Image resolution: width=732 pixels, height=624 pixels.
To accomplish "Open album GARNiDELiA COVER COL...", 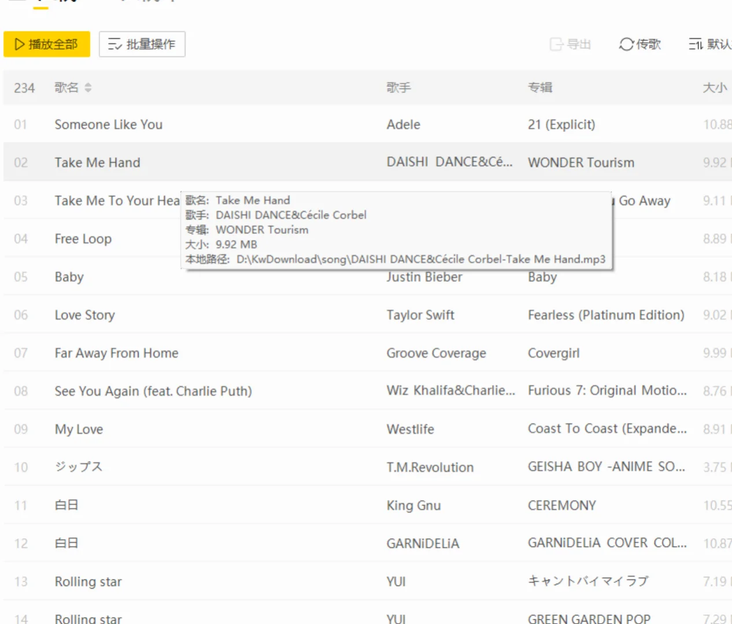I will pos(607,543).
